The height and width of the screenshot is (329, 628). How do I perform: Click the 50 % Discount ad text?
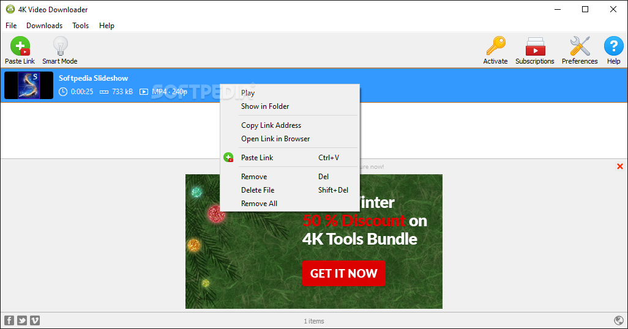354,221
